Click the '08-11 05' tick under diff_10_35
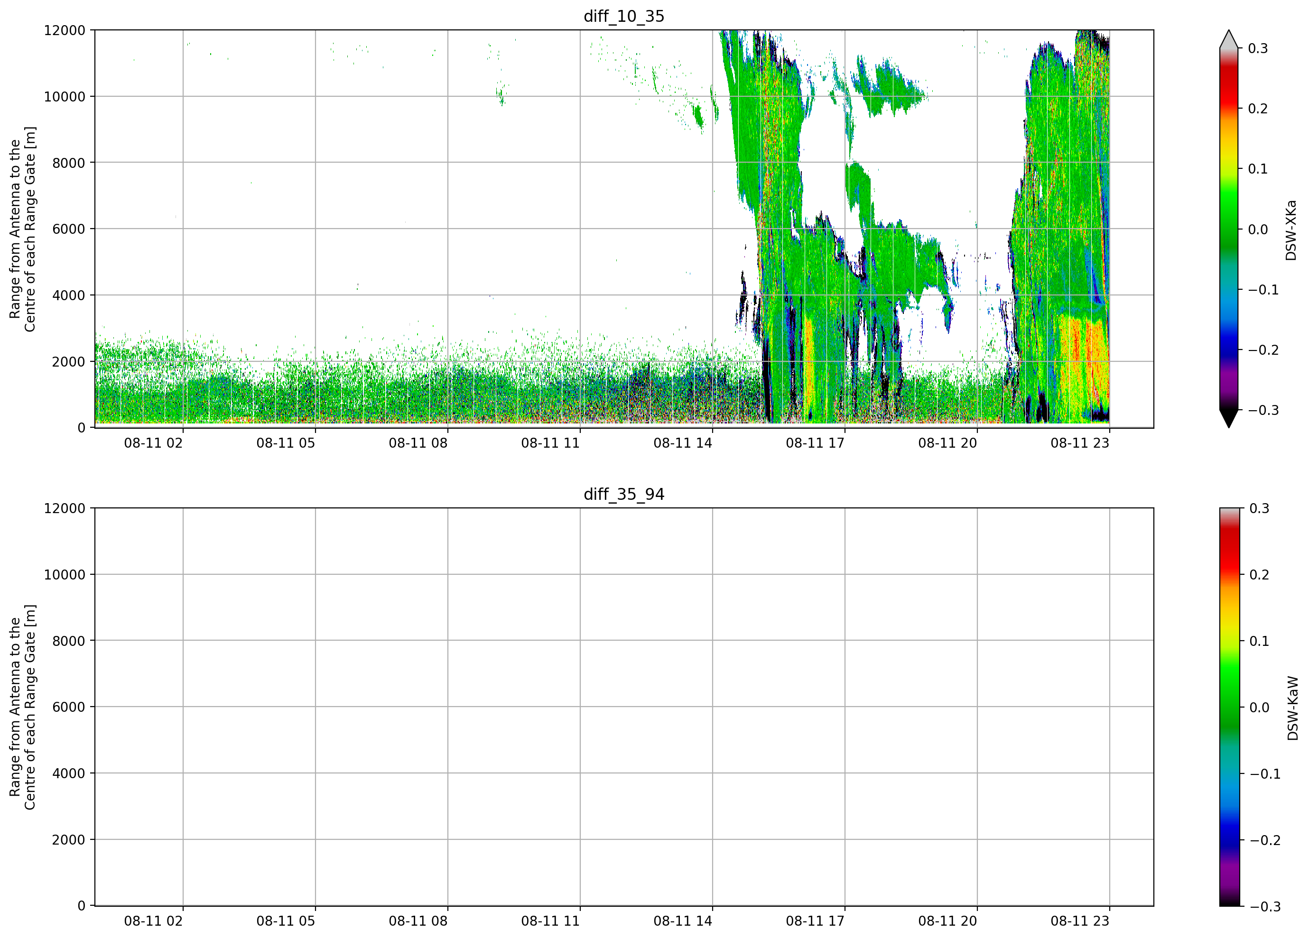The height and width of the screenshot is (938, 1309). pos(286,443)
